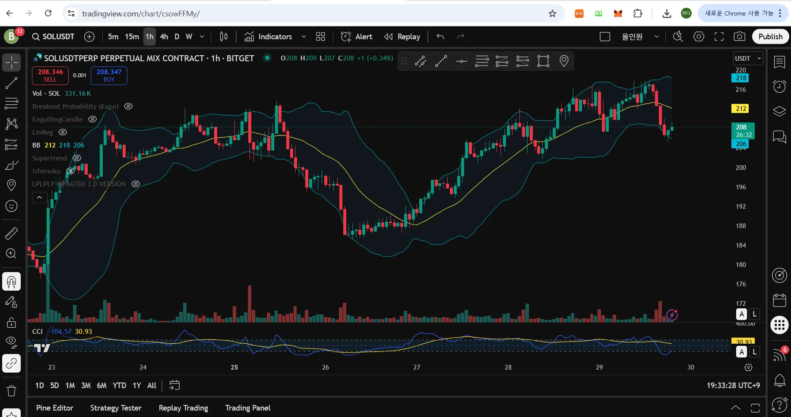The height and width of the screenshot is (417, 791).
Task: Open the alerts clock panel icon
Action: pyautogui.click(x=779, y=86)
